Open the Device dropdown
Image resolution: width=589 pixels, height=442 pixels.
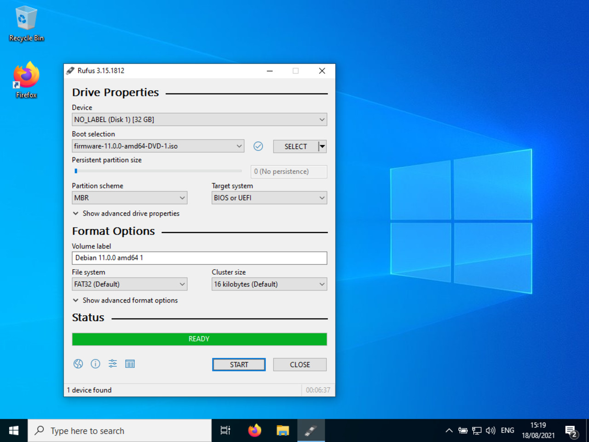199,119
